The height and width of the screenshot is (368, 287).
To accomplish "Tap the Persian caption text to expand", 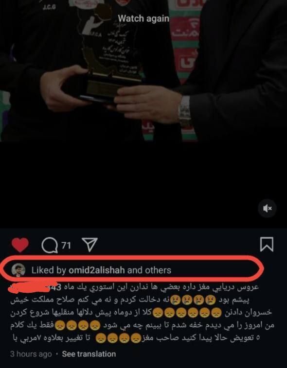I will tap(143, 313).
